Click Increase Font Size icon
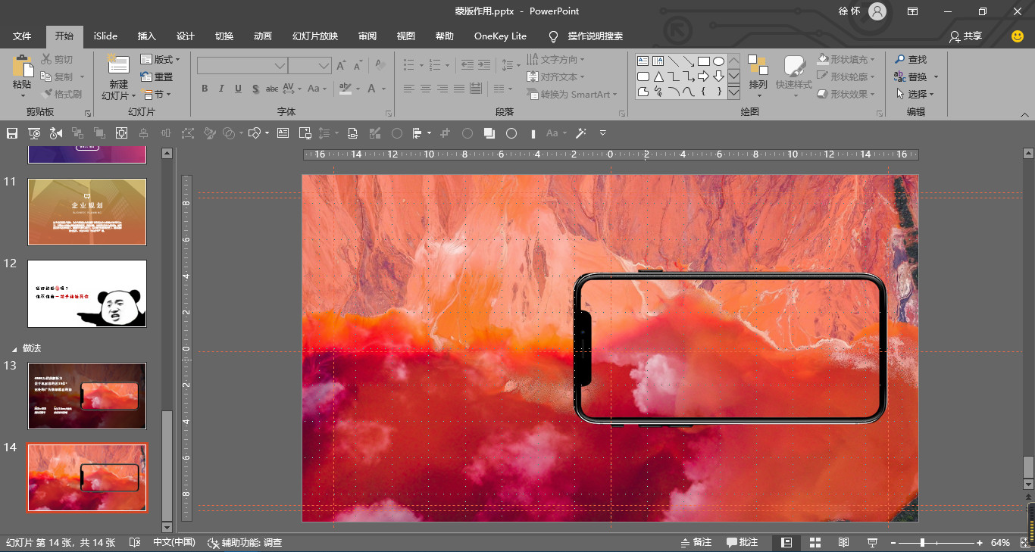Image resolution: width=1035 pixels, height=552 pixels. (341, 66)
